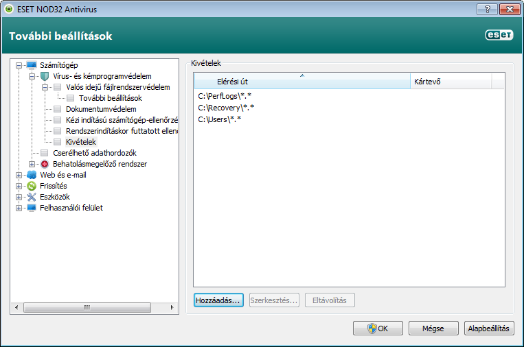Viewport: 524px width, 347px height.
Task: Click the Szerkesztés... button
Action: pyautogui.click(x=274, y=300)
